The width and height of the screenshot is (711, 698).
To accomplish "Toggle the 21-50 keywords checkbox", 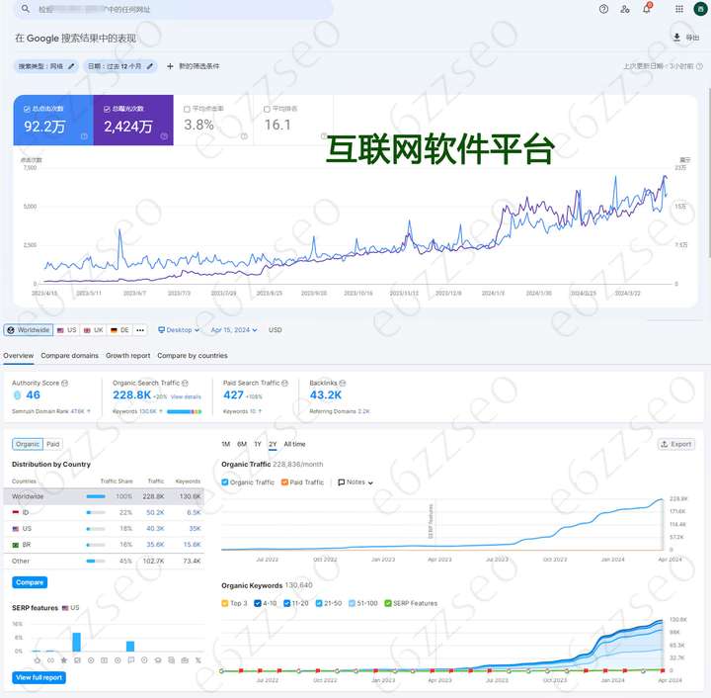I will coord(319,603).
